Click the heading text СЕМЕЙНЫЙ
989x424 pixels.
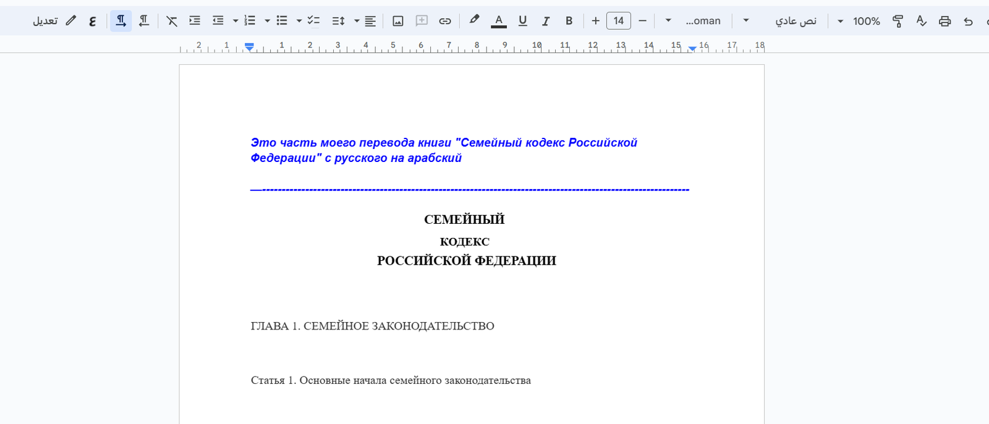(x=464, y=219)
